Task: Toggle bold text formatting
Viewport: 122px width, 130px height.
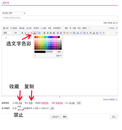Action: click(x=22, y=33)
